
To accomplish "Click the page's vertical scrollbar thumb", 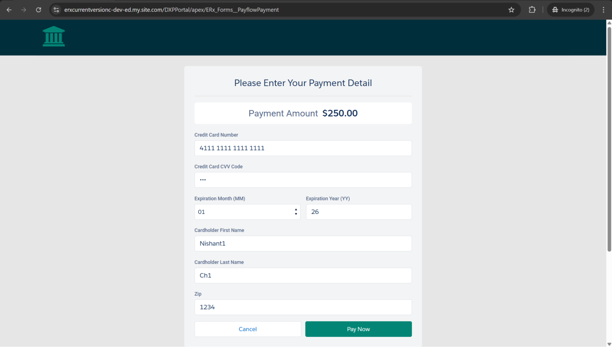I will point(609,138).
